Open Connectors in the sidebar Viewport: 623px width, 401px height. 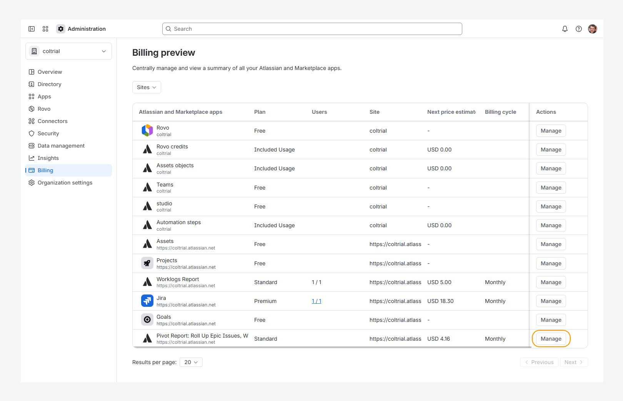[x=68, y=121]
